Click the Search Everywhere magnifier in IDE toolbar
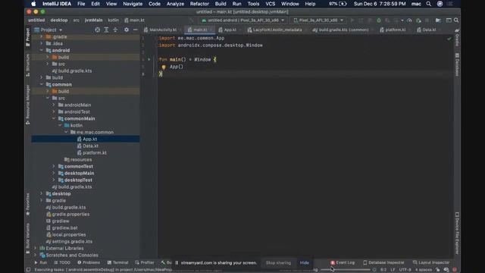Image resolution: width=485 pixels, height=273 pixels. pos(456,20)
